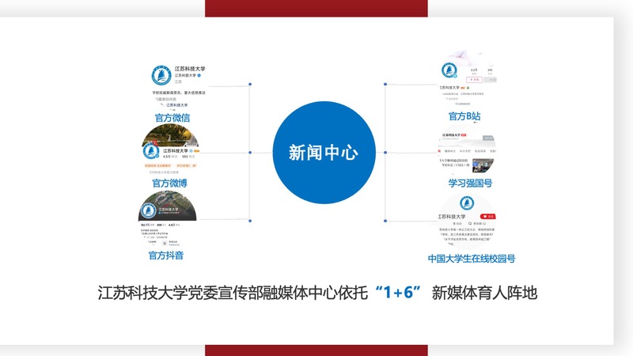Image resolution: width=633 pixels, height=356 pixels.
Task: Click the Weibo account university logo avatar
Action: [x=153, y=150]
